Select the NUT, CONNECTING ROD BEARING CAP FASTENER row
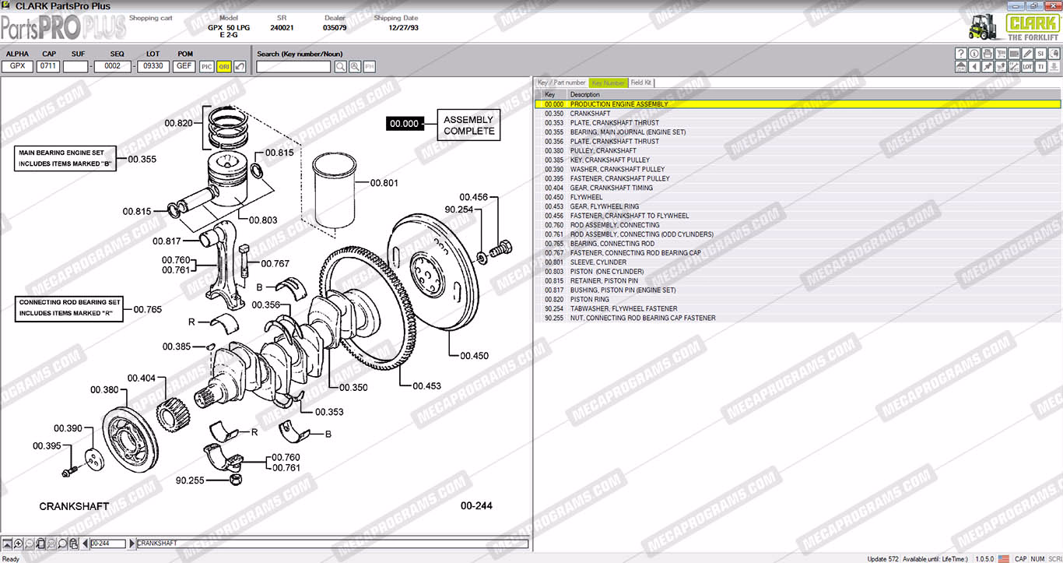1063x563 pixels. pos(798,318)
